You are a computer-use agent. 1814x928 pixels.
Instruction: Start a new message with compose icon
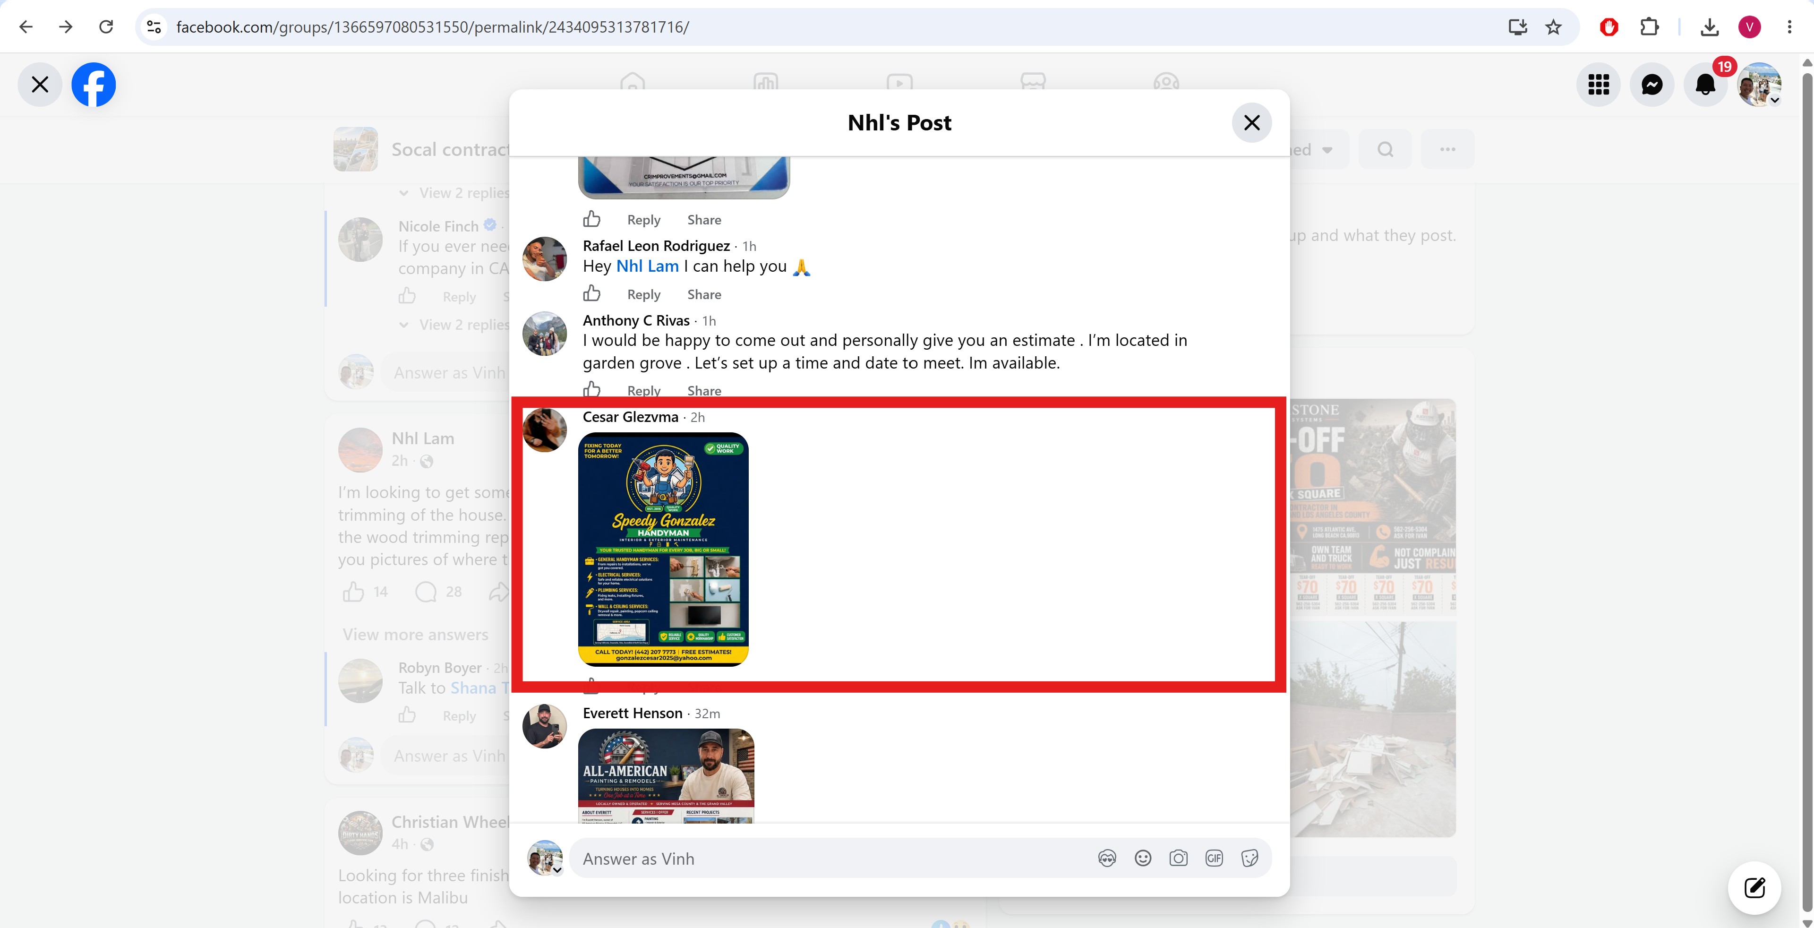click(x=1754, y=888)
